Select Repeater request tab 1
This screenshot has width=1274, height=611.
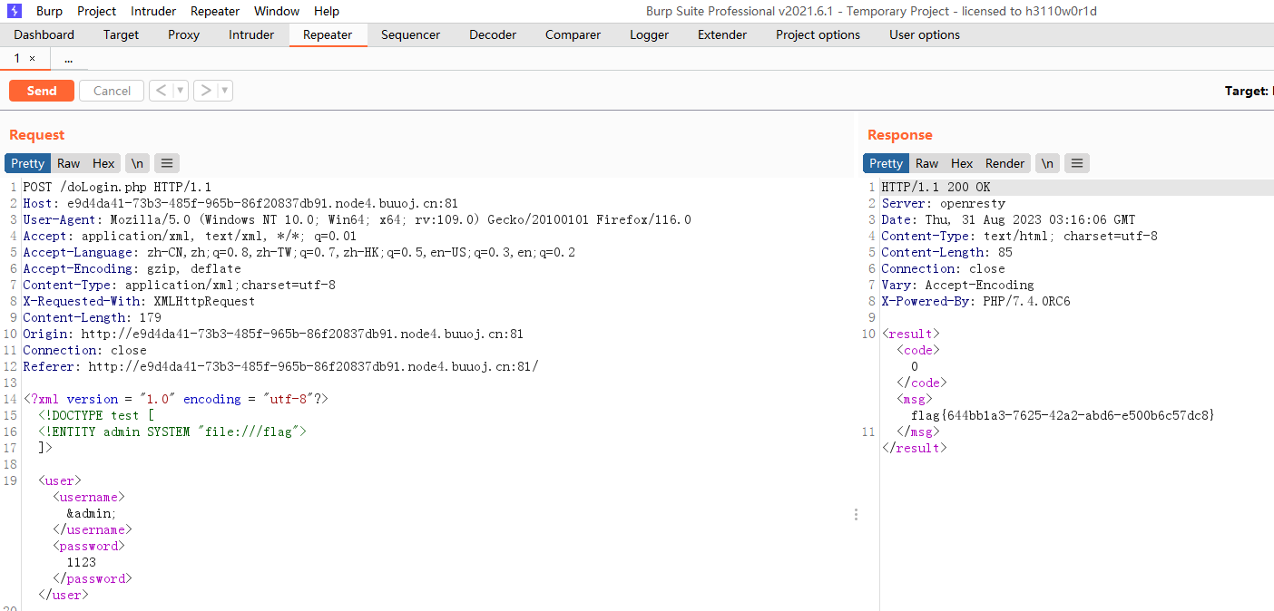16,58
